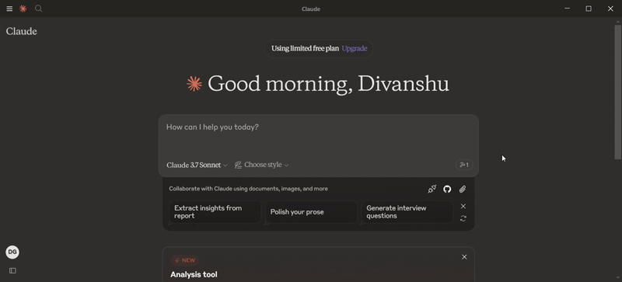Open the hamburger menu in title bar
The height and width of the screenshot is (282, 622).
tap(9, 9)
